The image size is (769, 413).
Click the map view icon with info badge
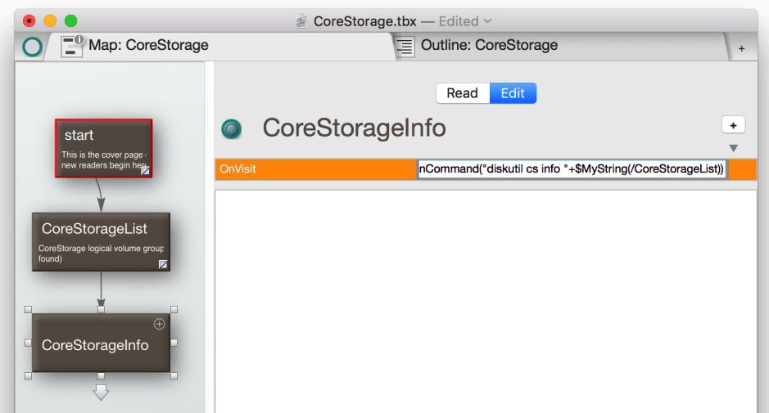click(73, 46)
